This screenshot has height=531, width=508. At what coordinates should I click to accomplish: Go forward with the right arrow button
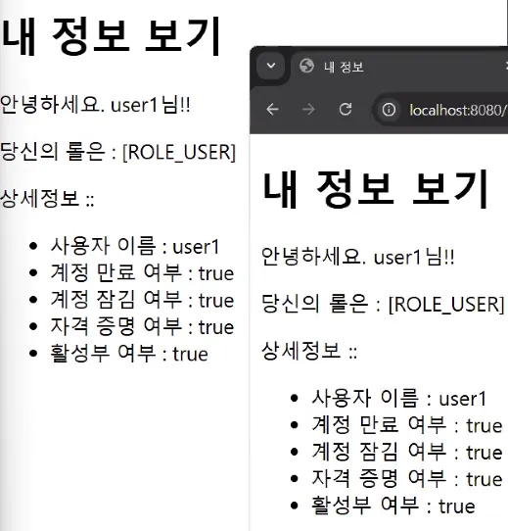coord(308,110)
